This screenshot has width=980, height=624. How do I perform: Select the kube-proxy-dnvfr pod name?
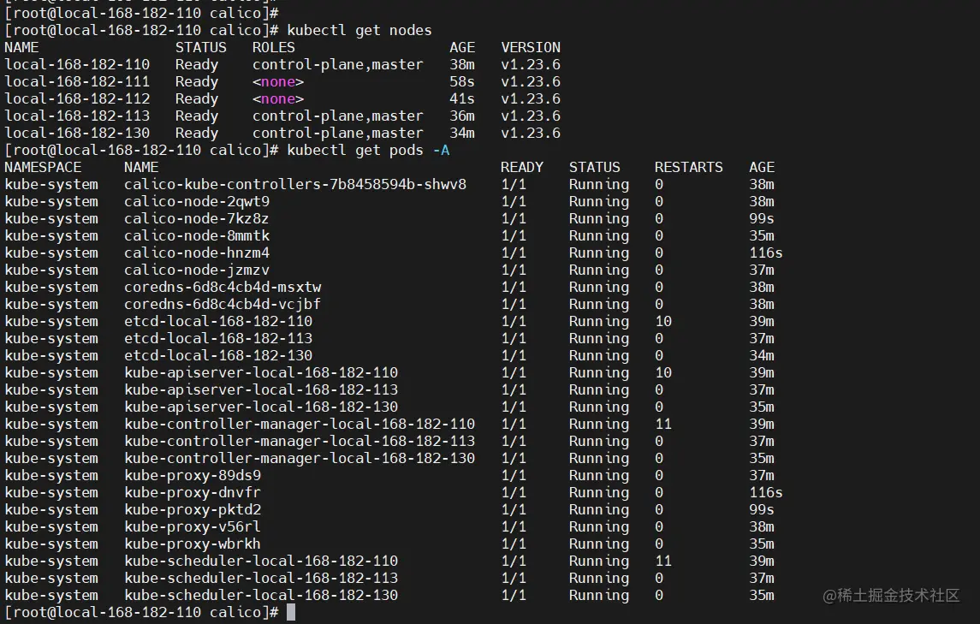[193, 493]
